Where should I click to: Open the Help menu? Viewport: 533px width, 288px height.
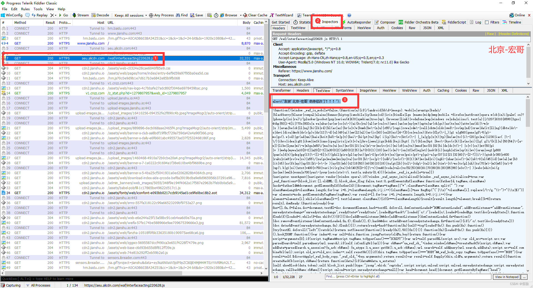61,9
